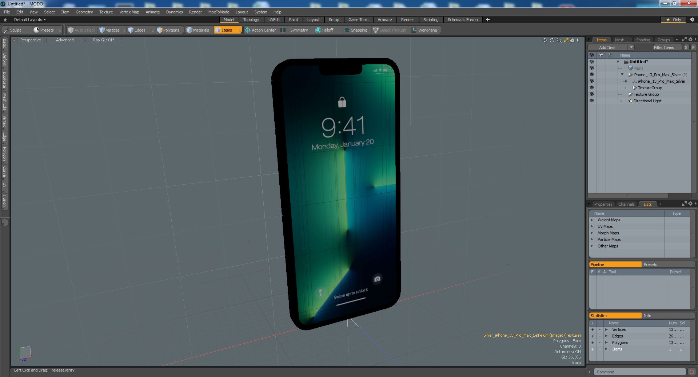Select the Texture Group item
Screen dimensions: 698x377
[x=646, y=94]
